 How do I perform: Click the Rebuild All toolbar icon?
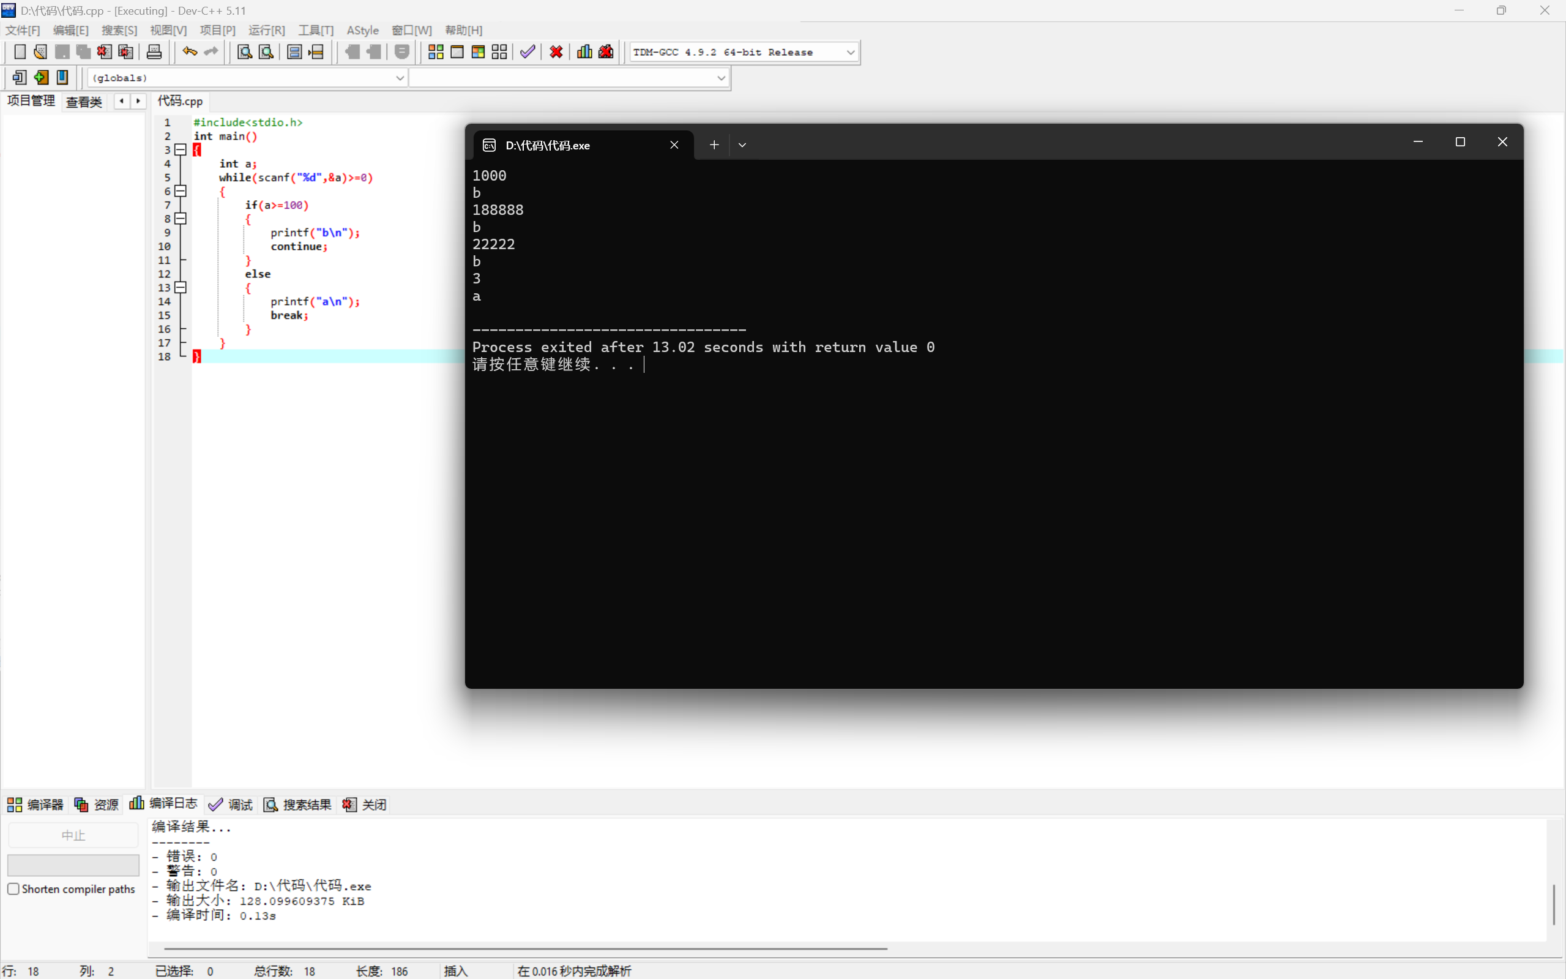point(499,52)
